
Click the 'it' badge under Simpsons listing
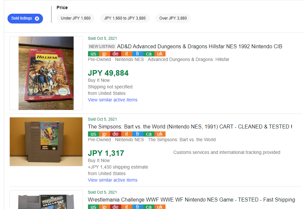tap(126, 134)
